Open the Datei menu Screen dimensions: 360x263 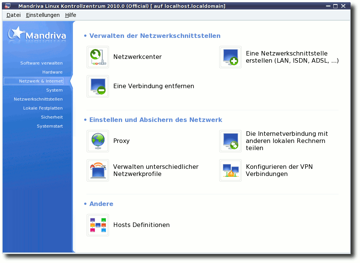(x=14, y=15)
